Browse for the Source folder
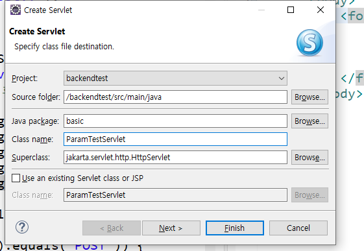364x251 pixels. (309, 97)
